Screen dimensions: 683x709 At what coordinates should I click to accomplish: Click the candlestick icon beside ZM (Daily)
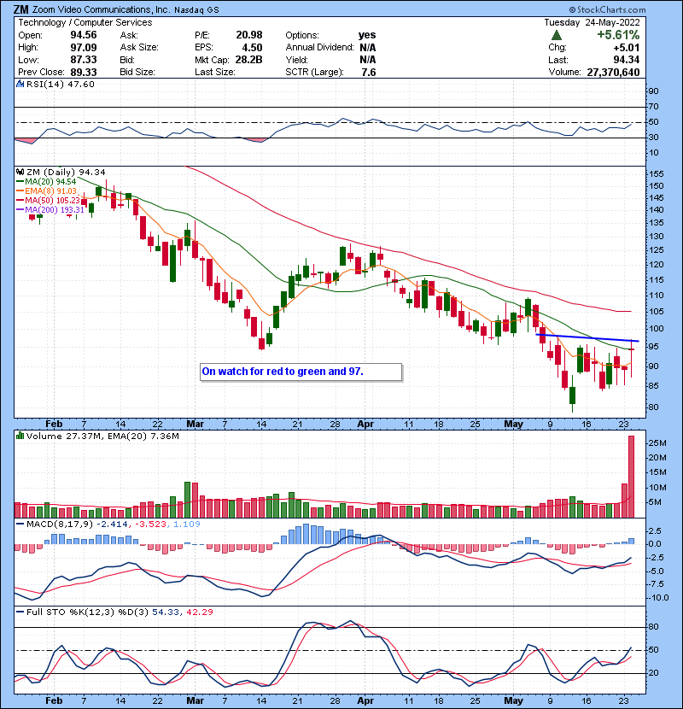tap(20, 172)
